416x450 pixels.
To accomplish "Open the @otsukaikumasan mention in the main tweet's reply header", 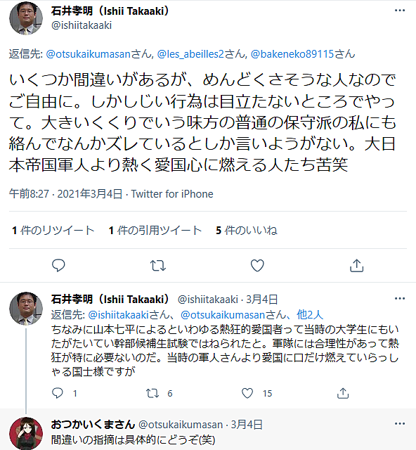I will pos(89,54).
